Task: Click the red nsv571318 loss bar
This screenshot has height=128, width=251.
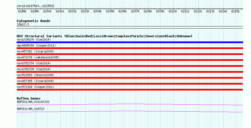Action: pyautogui.click(x=130, y=90)
